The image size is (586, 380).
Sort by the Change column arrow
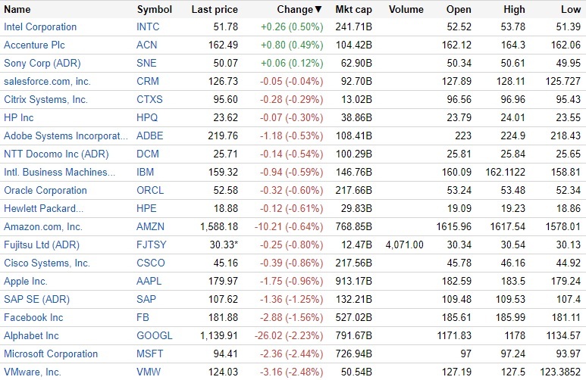(x=318, y=10)
